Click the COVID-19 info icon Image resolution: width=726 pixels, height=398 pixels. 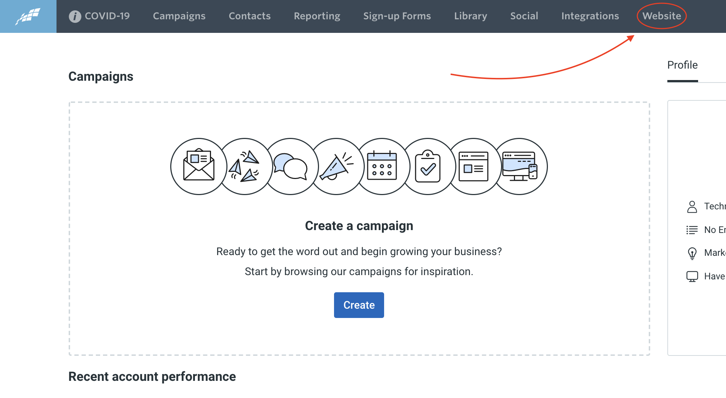pos(75,16)
